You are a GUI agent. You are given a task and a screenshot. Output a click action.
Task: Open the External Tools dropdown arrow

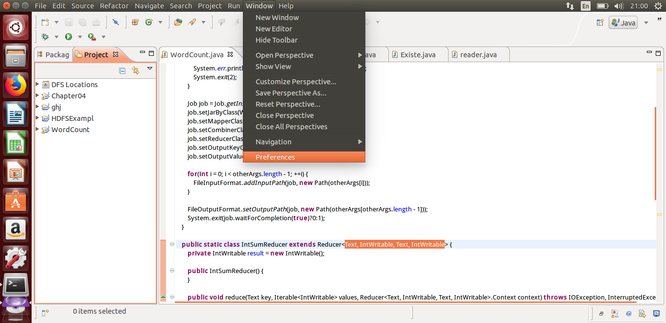[103, 37]
